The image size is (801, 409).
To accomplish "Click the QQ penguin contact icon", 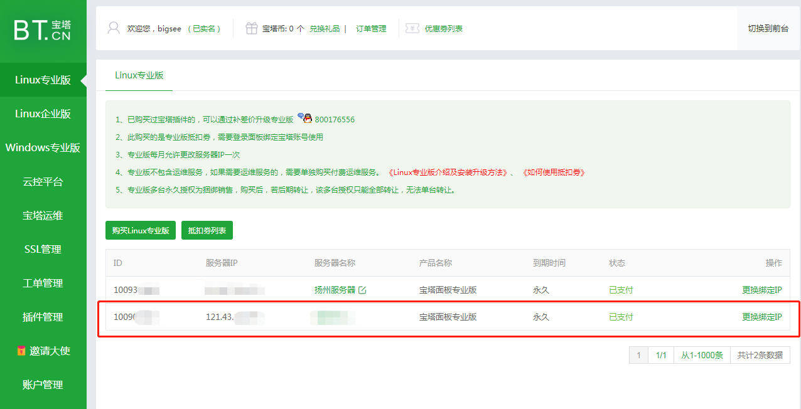I will point(304,118).
